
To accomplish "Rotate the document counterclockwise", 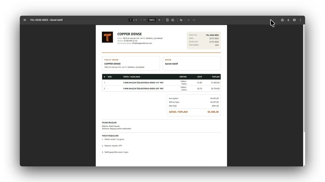I will (x=173, y=20).
